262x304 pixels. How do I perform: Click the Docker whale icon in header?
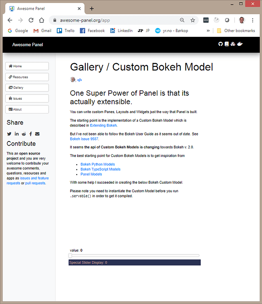click(240, 44)
